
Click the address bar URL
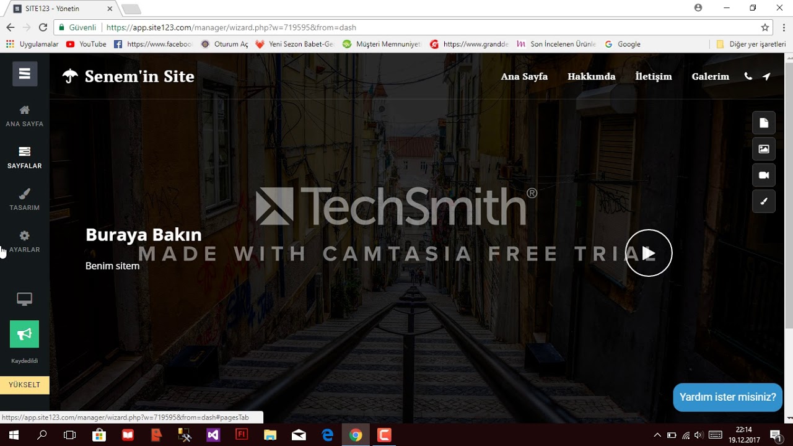(x=231, y=27)
